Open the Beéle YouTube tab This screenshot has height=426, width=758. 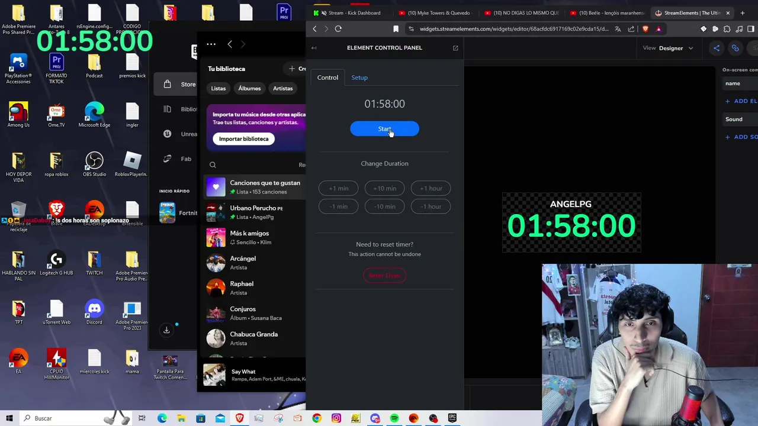click(607, 13)
